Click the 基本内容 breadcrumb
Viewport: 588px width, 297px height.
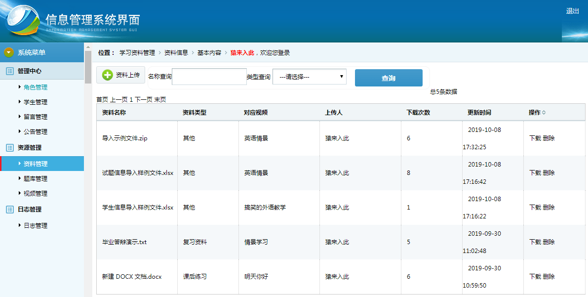pyautogui.click(x=209, y=52)
